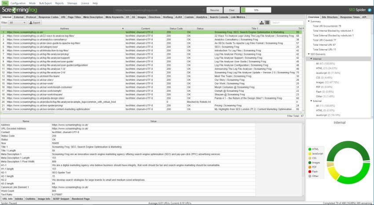Switch to the Page Titles tab

tap(74, 17)
